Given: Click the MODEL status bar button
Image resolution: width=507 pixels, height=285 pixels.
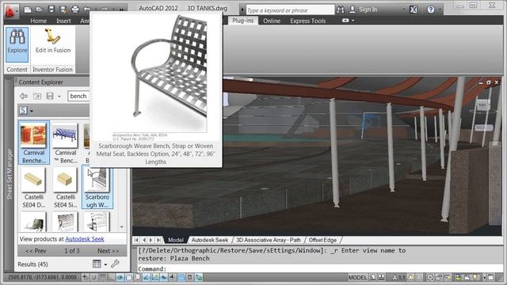Looking at the screenshot, I should click(x=357, y=277).
